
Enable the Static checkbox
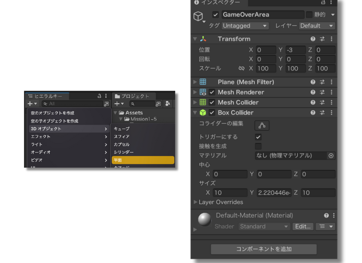[309, 14]
